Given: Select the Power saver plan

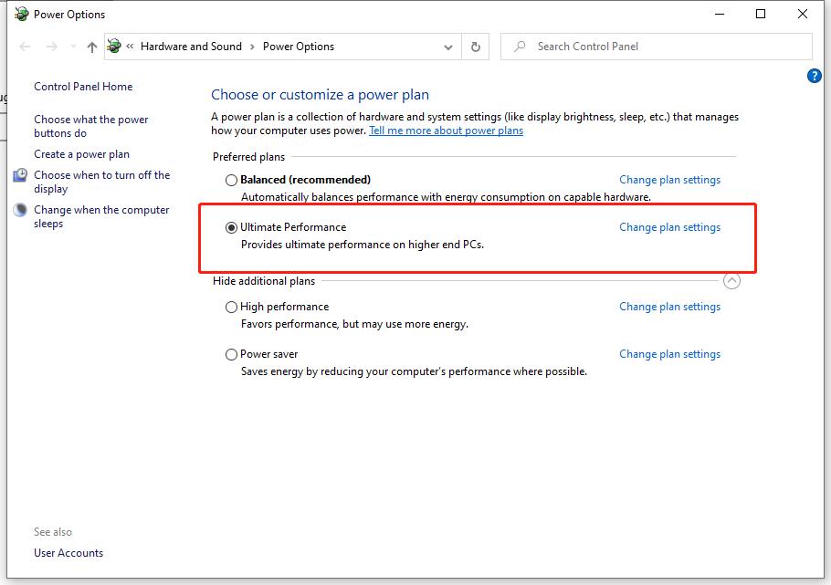Looking at the screenshot, I should (231, 354).
